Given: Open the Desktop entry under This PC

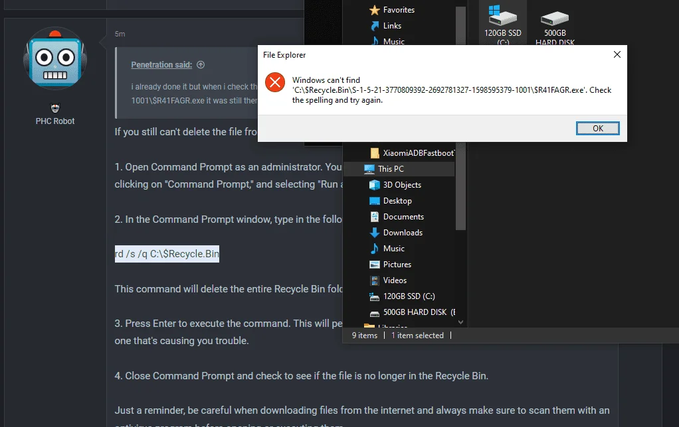Looking at the screenshot, I should (397, 201).
